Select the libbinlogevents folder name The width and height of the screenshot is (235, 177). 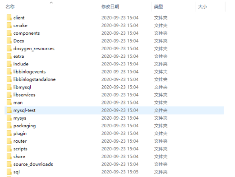tap(29, 72)
